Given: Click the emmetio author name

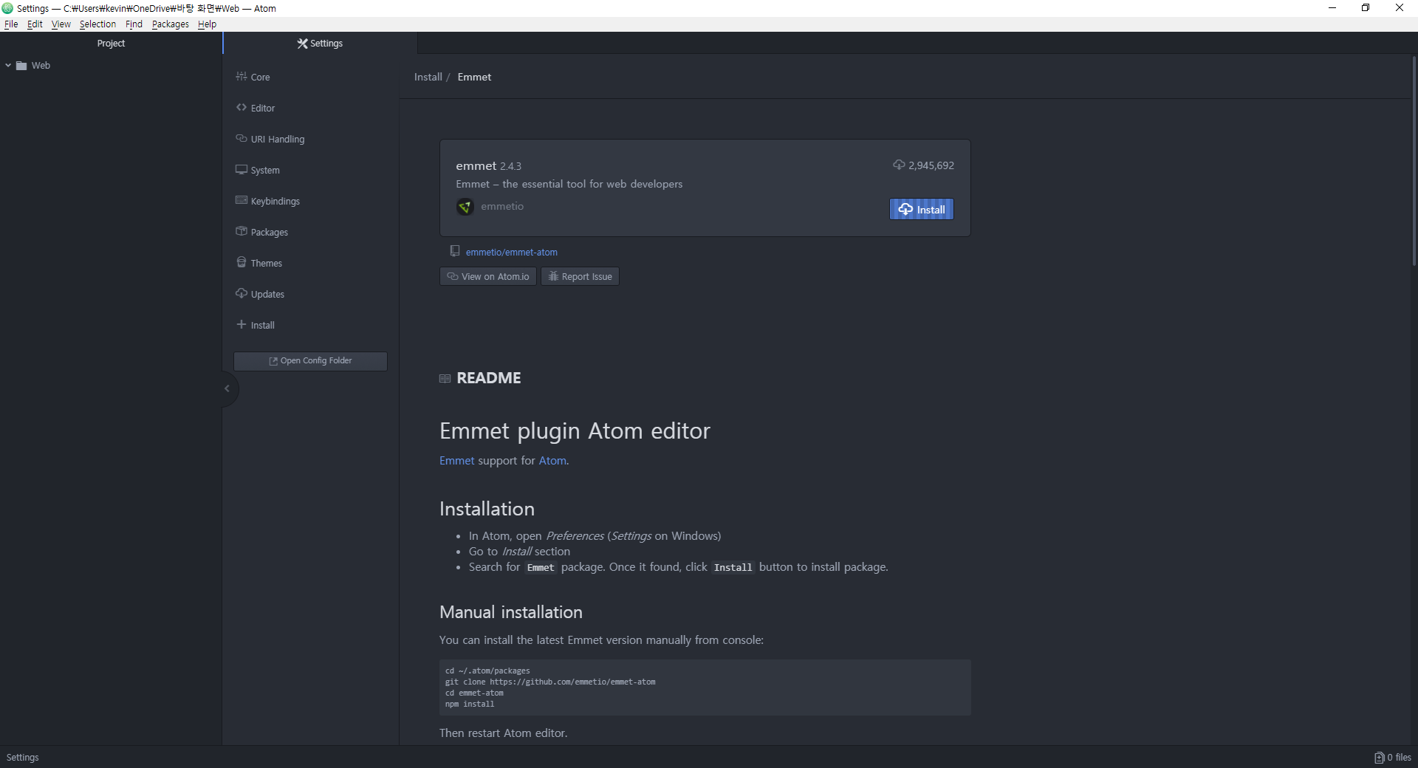Looking at the screenshot, I should pos(502,207).
